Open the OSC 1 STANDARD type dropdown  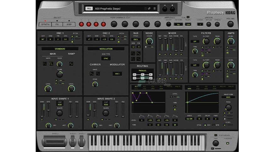(x=60, y=49)
